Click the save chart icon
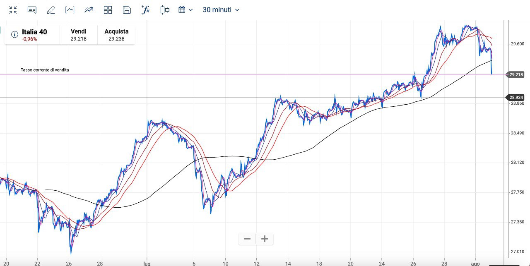Screen dimensions: 530x266 [x=127, y=10]
